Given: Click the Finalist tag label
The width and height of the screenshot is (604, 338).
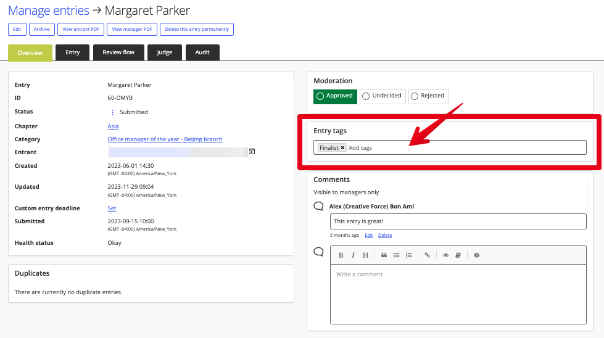Looking at the screenshot, I should tap(329, 148).
